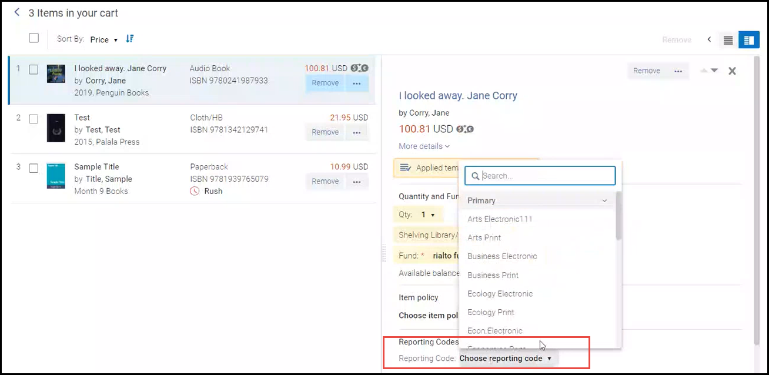Check the box for Sample Title
Viewport: 769px width, 375px height.
[x=34, y=168]
